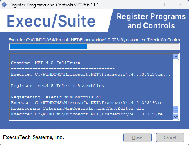Screen dimensions: 189x145
Task: Select the 'Registering Telerik.WinControls.dll' log line
Action: [x=57, y=97]
